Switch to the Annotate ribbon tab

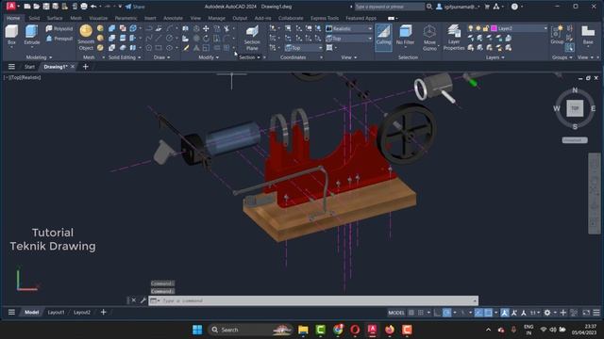pos(173,18)
